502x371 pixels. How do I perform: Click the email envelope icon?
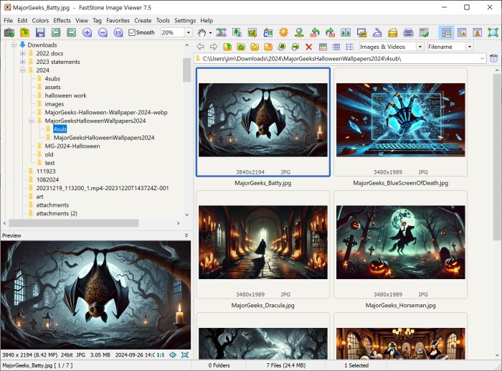tap(392, 32)
